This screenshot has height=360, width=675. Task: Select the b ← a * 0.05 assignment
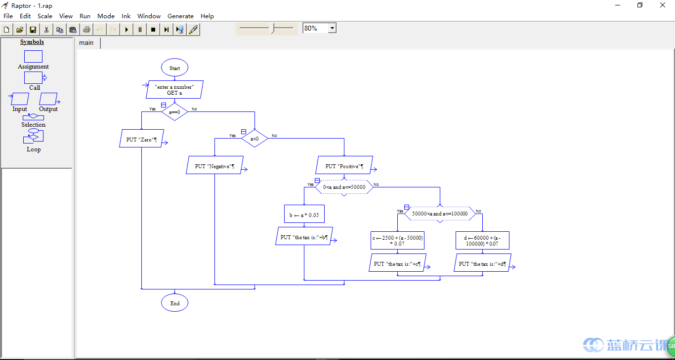point(304,214)
